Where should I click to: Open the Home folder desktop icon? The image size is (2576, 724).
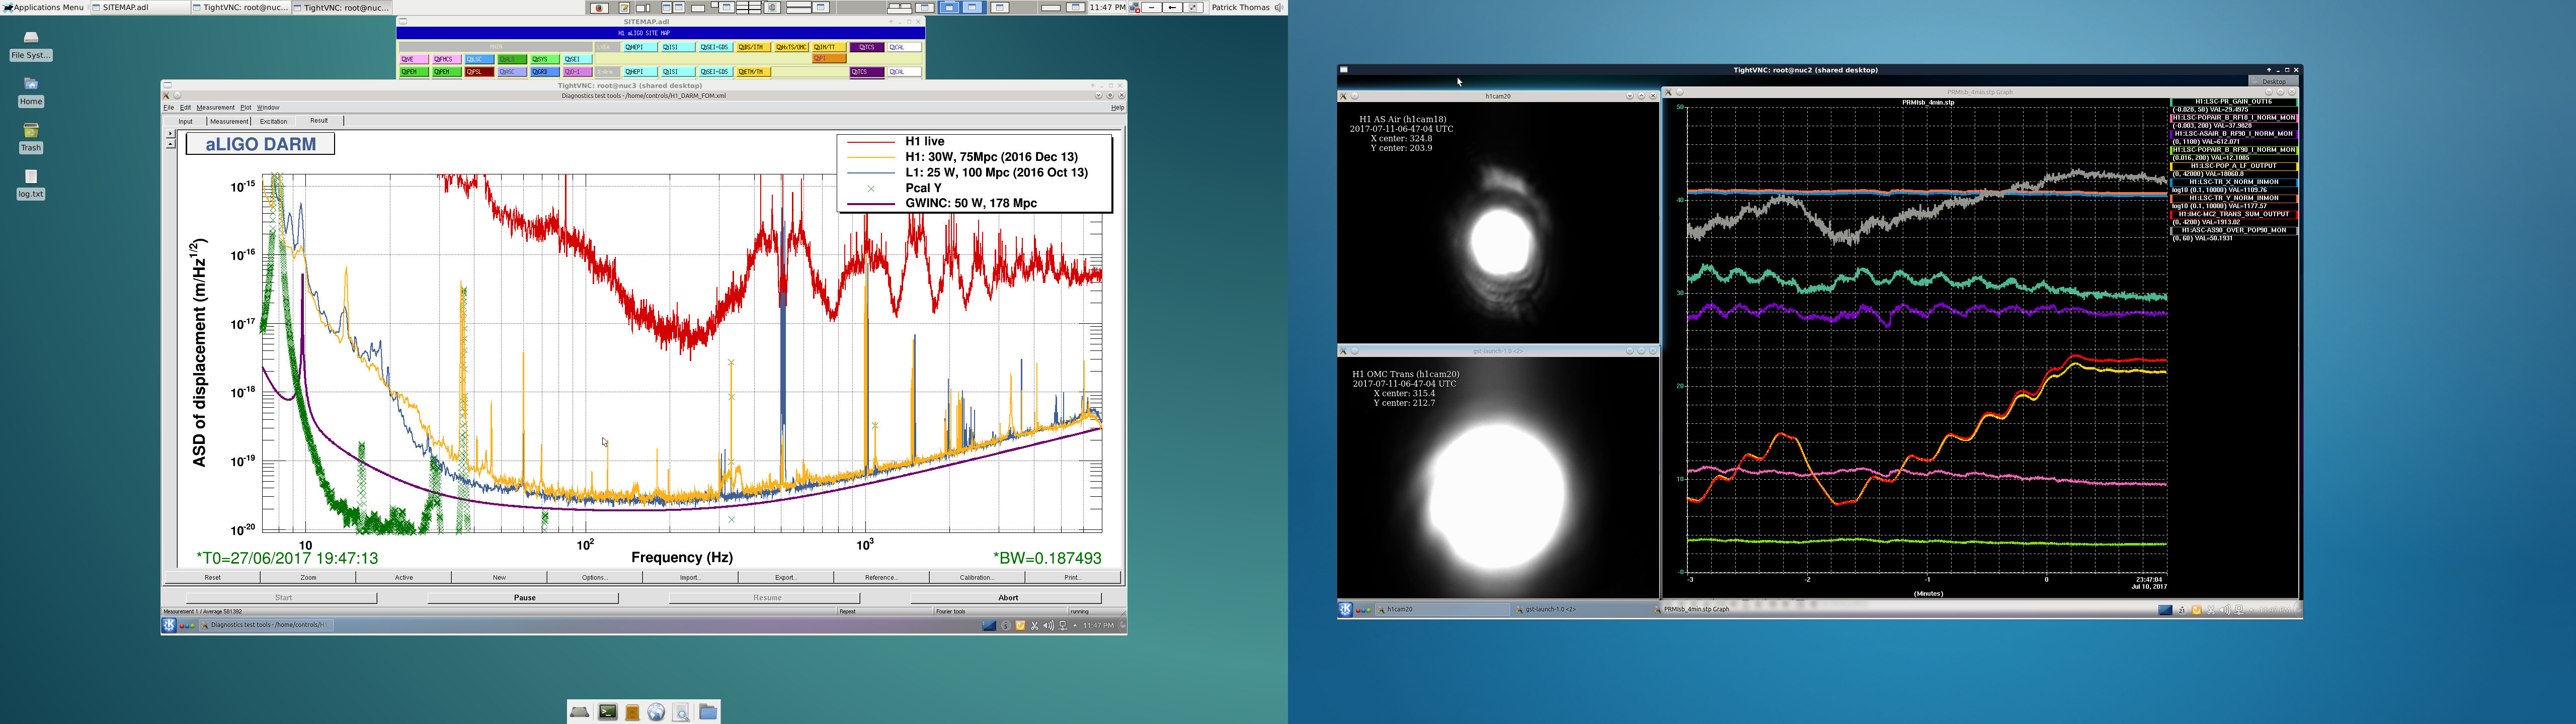coord(30,85)
